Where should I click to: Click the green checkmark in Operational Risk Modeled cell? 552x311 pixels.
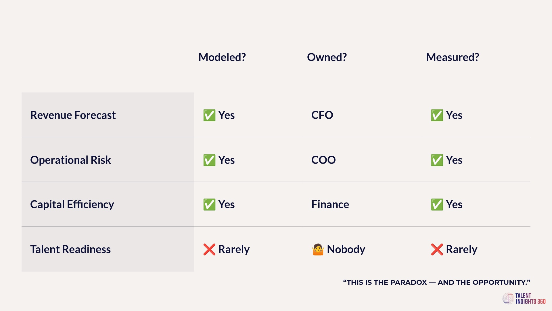coord(209,160)
